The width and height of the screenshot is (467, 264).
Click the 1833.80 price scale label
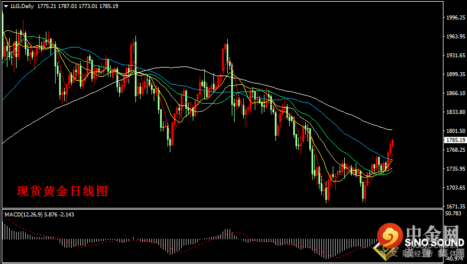[456, 112]
